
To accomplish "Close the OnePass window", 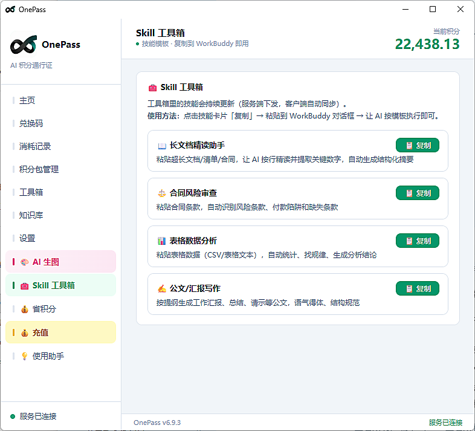I will tap(460, 10).
